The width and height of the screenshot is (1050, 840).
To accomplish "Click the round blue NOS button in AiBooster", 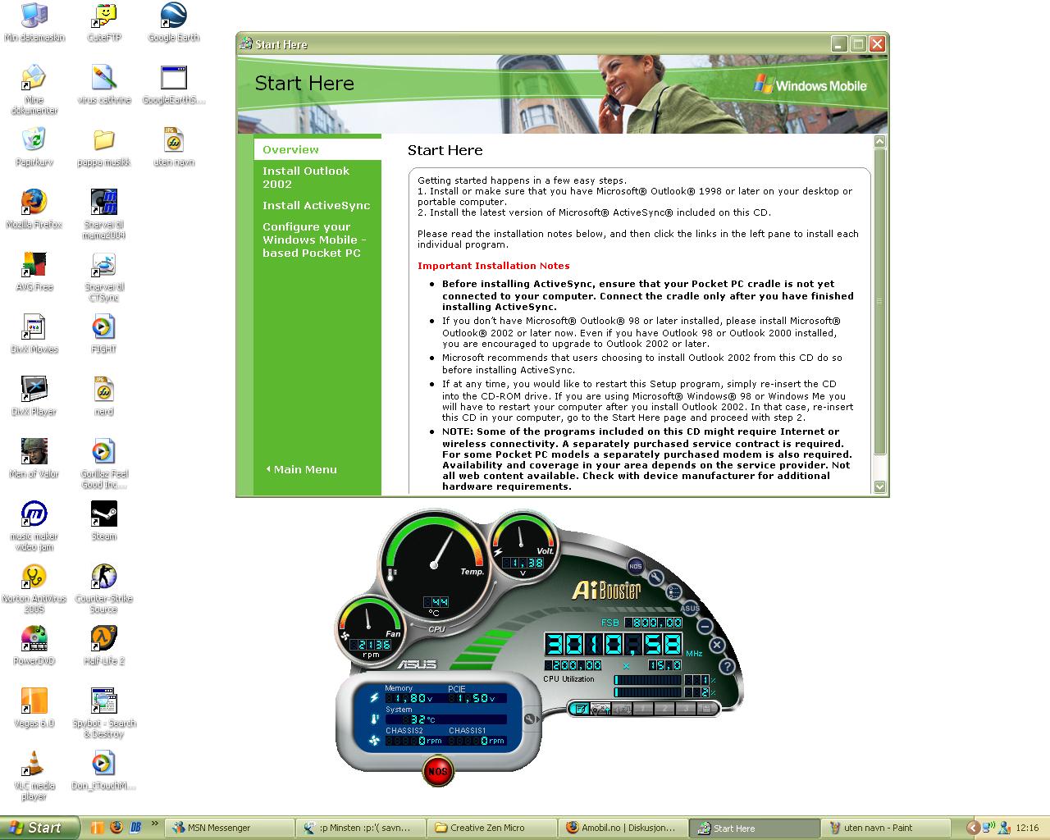I will (x=635, y=566).
